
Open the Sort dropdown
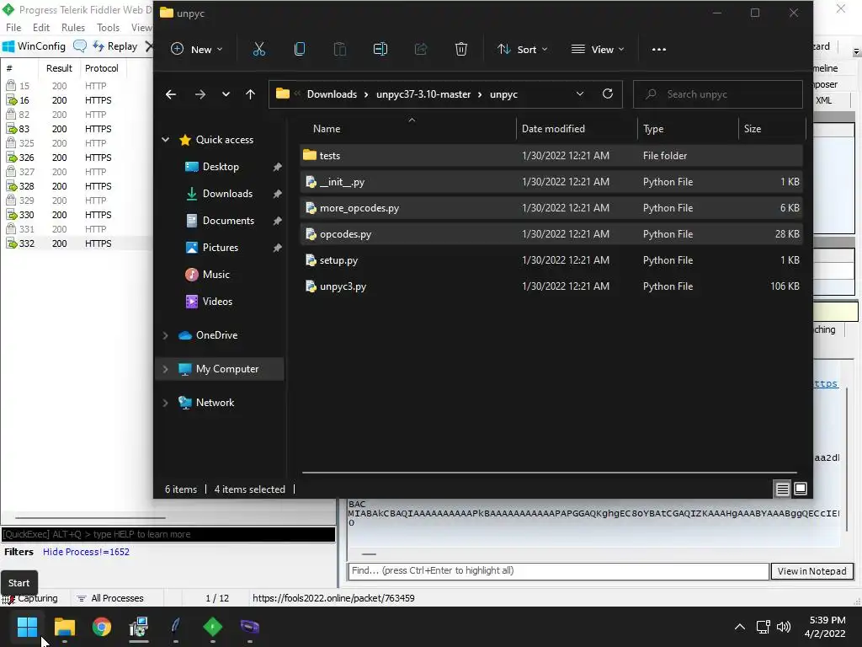(522, 50)
